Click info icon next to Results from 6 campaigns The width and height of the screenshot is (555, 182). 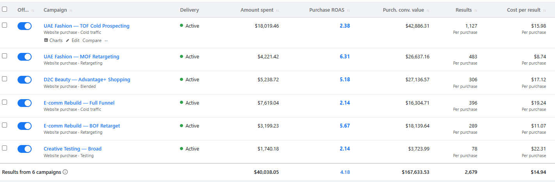(65, 172)
